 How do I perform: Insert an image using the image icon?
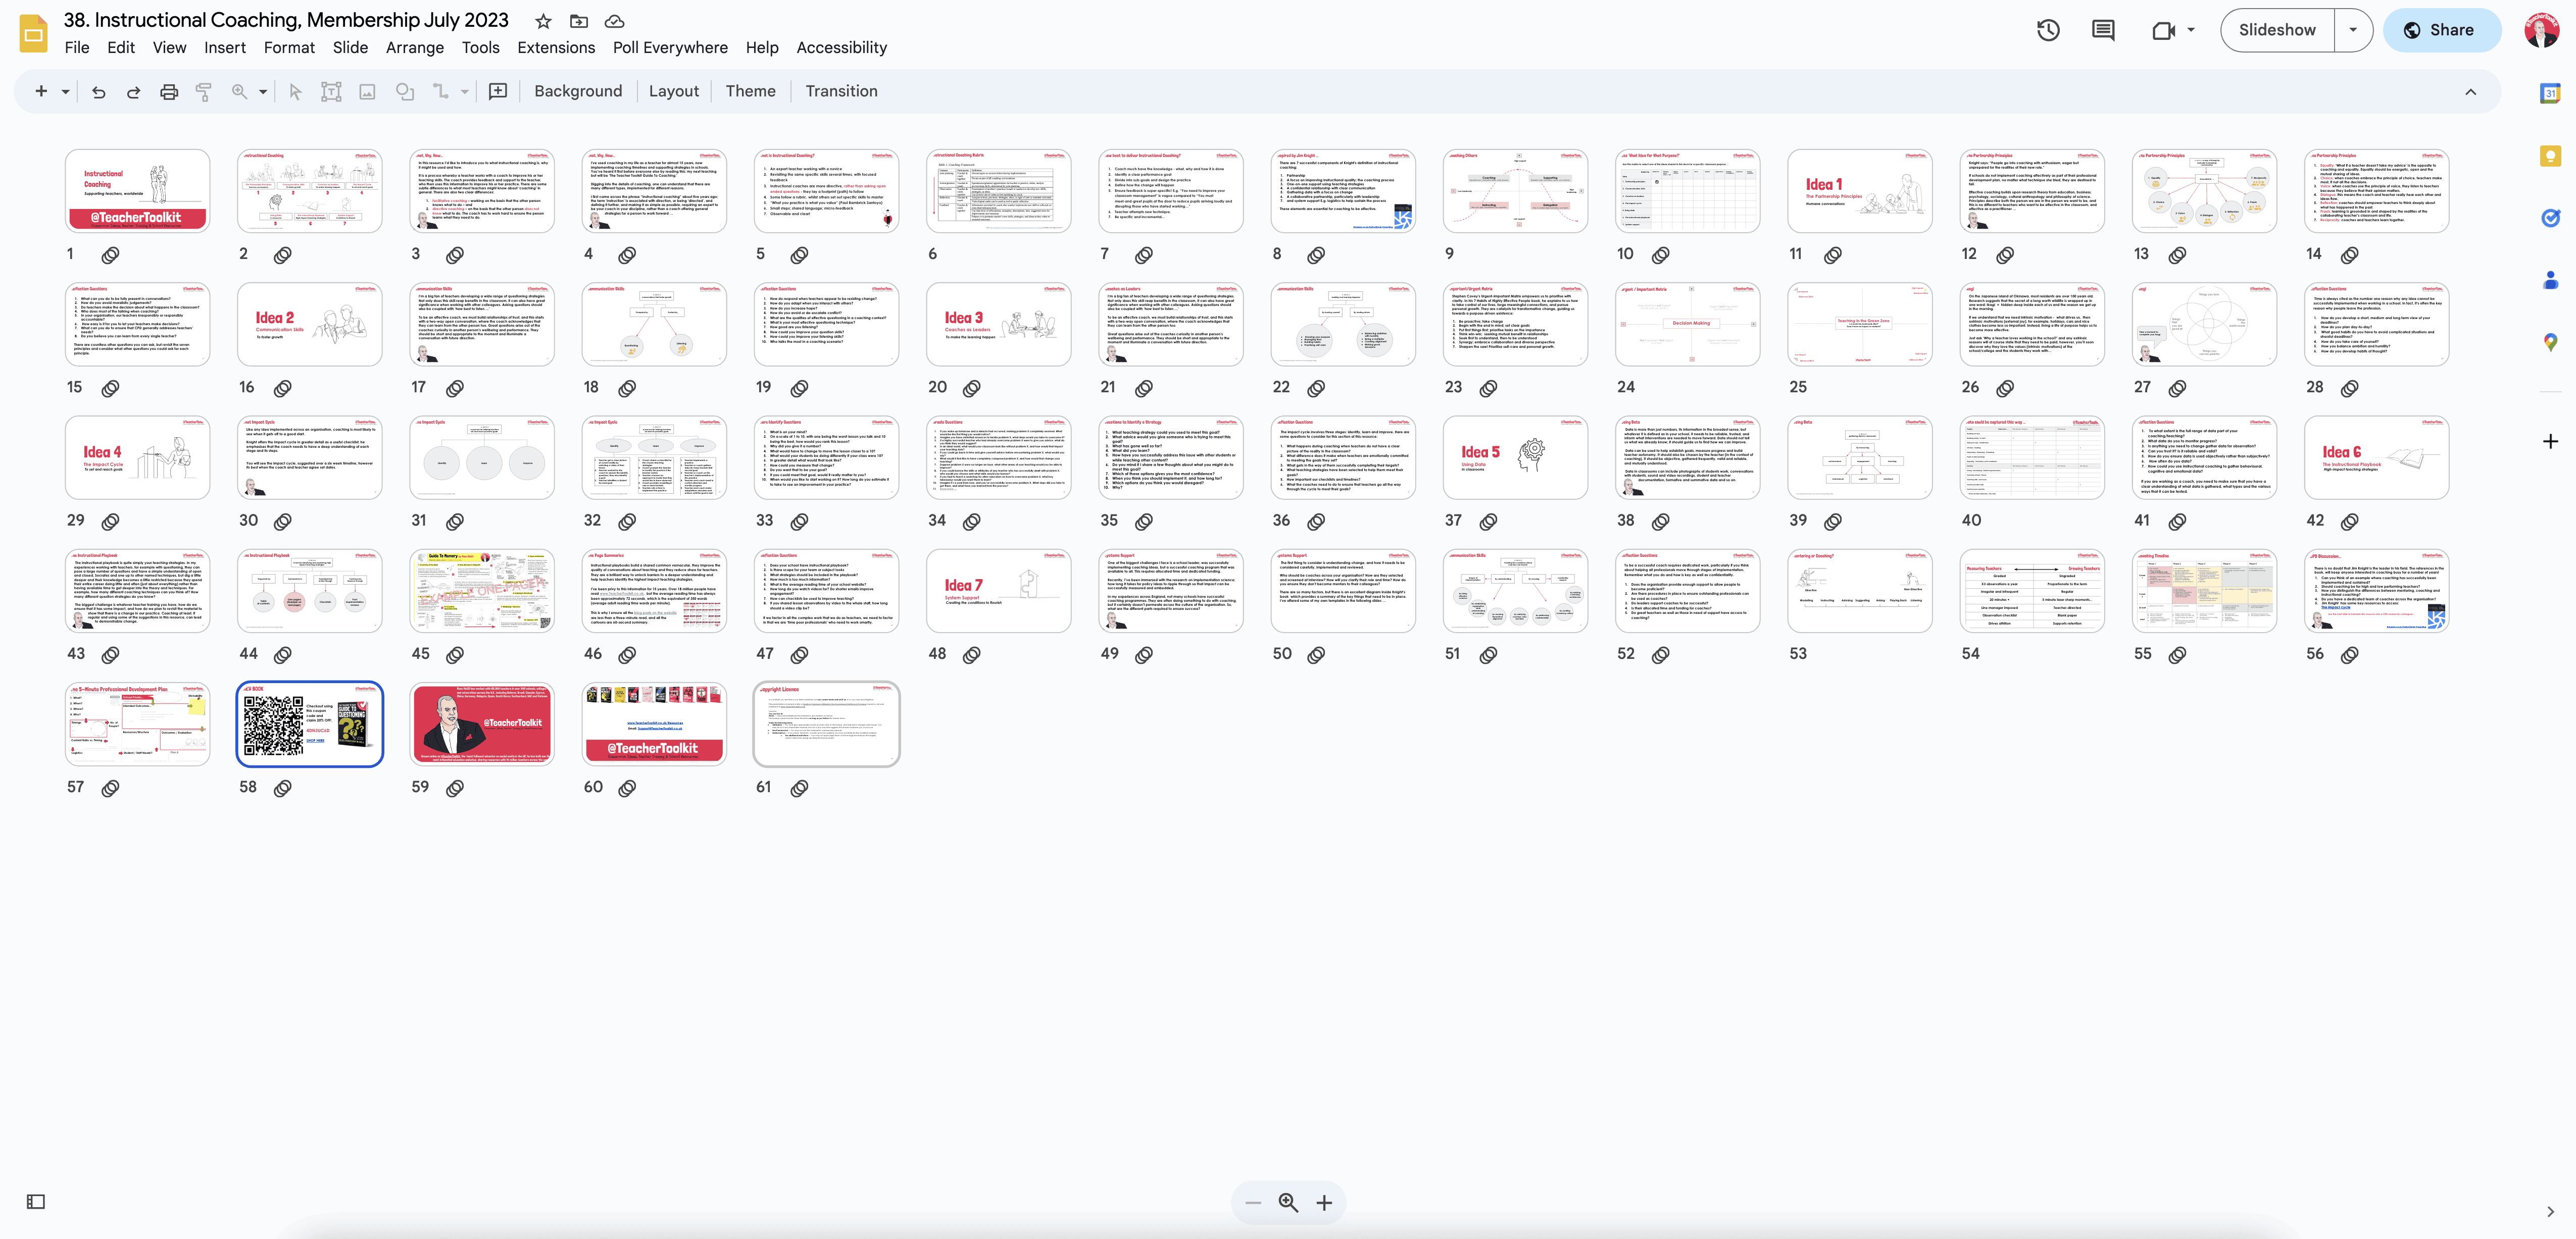pyautogui.click(x=367, y=91)
